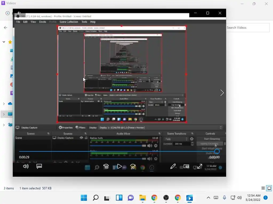The width and height of the screenshot is (273, 204).
Task: Open notification badge showing 1
Action: pyautogui.click(x=266, y=198)
